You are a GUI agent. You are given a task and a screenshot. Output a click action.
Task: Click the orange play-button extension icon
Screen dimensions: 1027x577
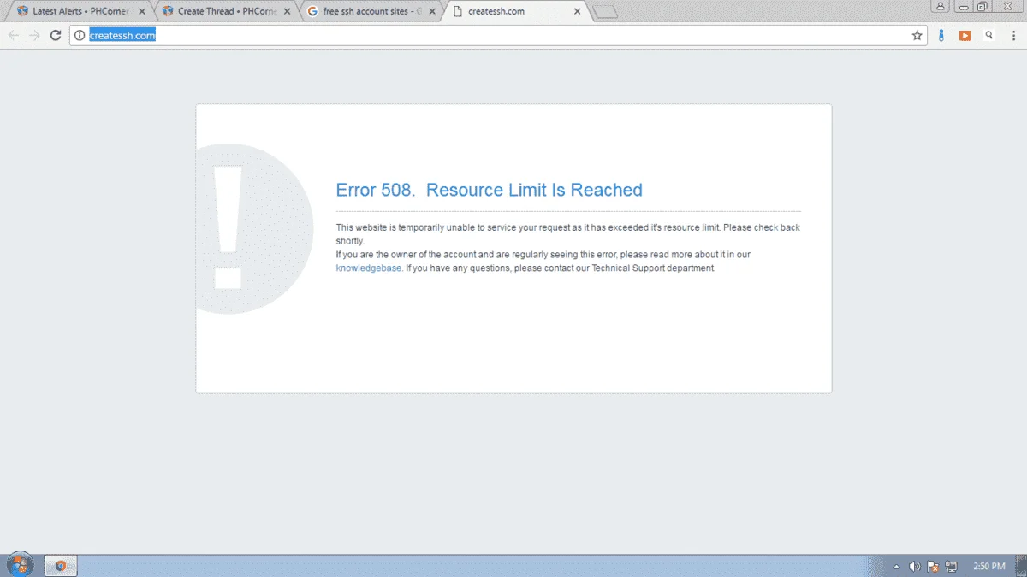965,35
